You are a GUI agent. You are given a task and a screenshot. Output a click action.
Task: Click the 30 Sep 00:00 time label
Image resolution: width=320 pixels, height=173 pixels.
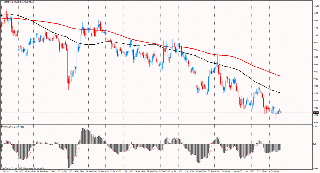click(x=201, y=171)
